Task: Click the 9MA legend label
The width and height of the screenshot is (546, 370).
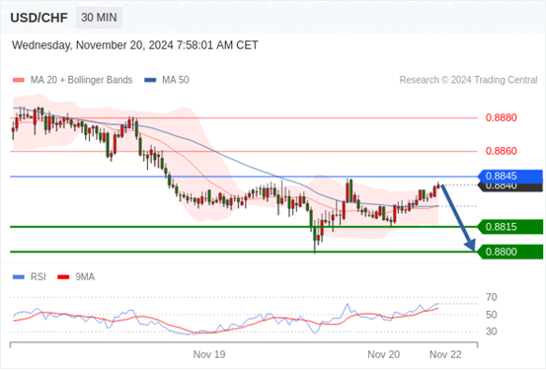Action: (x=85, y=277)
